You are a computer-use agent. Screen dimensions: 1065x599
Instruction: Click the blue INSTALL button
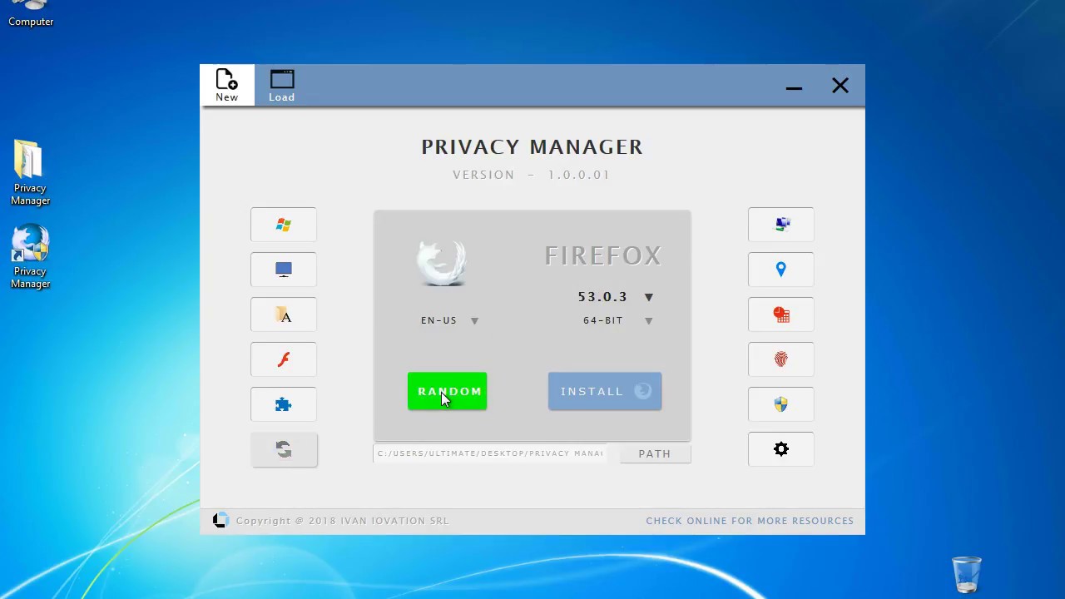(x=605, y=391)
